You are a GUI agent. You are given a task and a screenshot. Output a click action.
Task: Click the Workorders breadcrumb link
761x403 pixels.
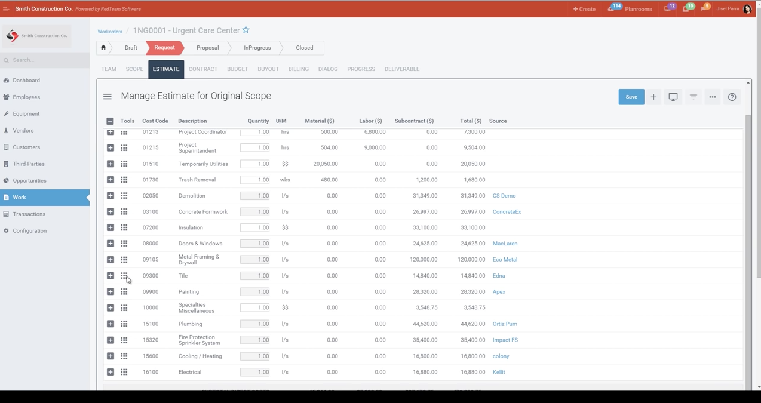(110, 32)
